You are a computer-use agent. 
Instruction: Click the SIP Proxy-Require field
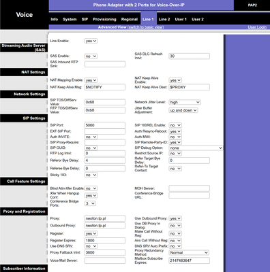point(105,142)
